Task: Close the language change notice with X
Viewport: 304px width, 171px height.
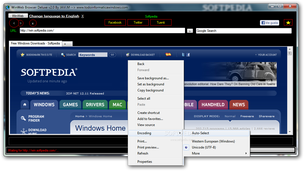Action: click(83, 16)
